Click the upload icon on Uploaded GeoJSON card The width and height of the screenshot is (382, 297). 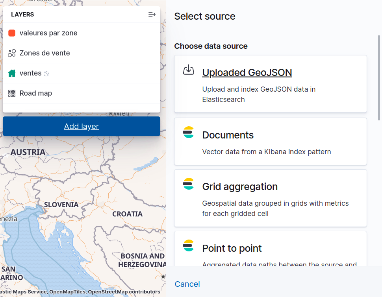(189, 70)
